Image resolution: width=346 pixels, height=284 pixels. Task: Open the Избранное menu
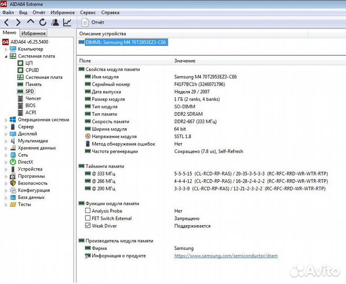[63, 13]
